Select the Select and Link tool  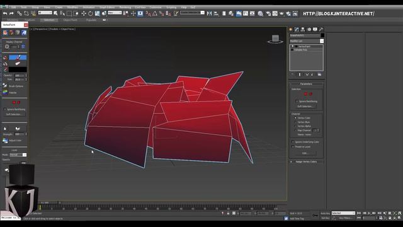20,13
